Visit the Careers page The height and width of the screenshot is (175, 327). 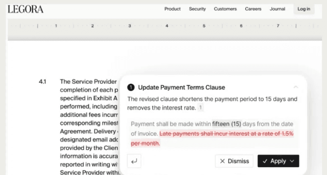(x=253, y=9)
